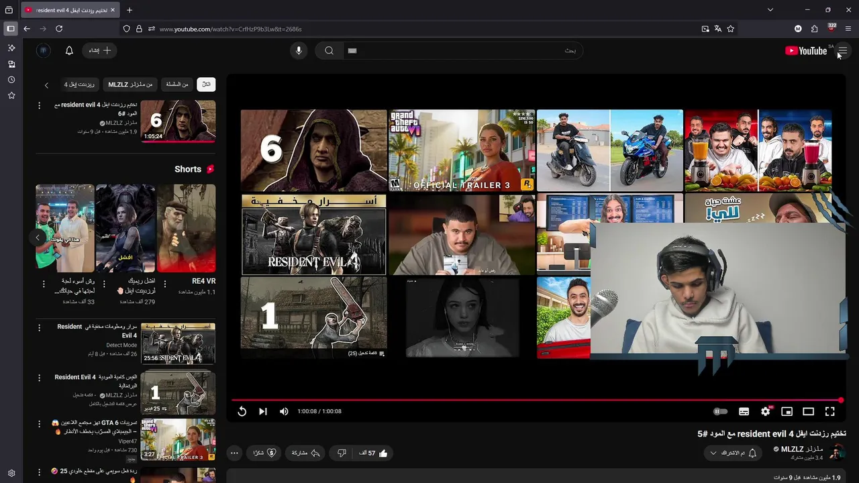
Task: Select the 'رزدنت إيفل 4' chip
Action: [x=79, y=85]
